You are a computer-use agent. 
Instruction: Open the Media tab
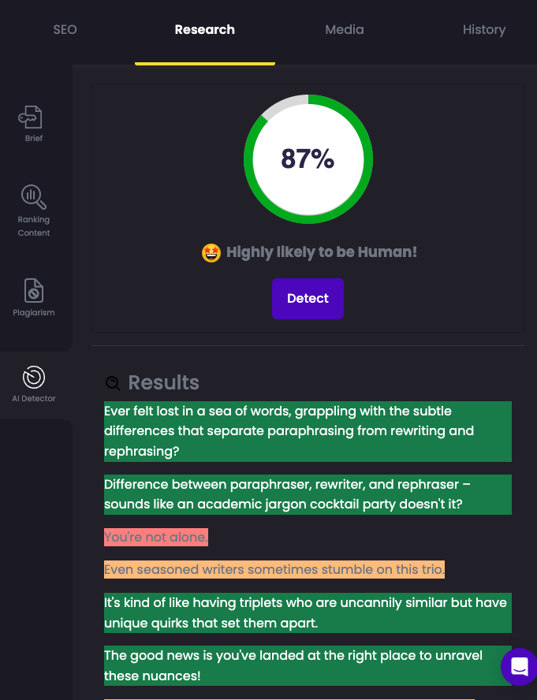click(x=345, y=29)
